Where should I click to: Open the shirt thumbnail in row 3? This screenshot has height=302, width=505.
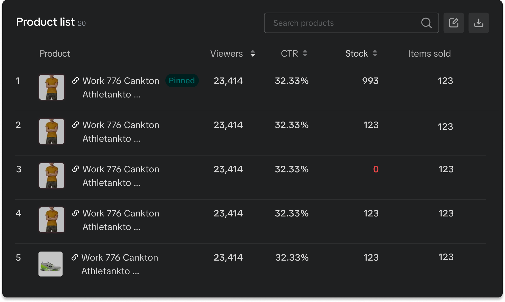coord(52,176)
